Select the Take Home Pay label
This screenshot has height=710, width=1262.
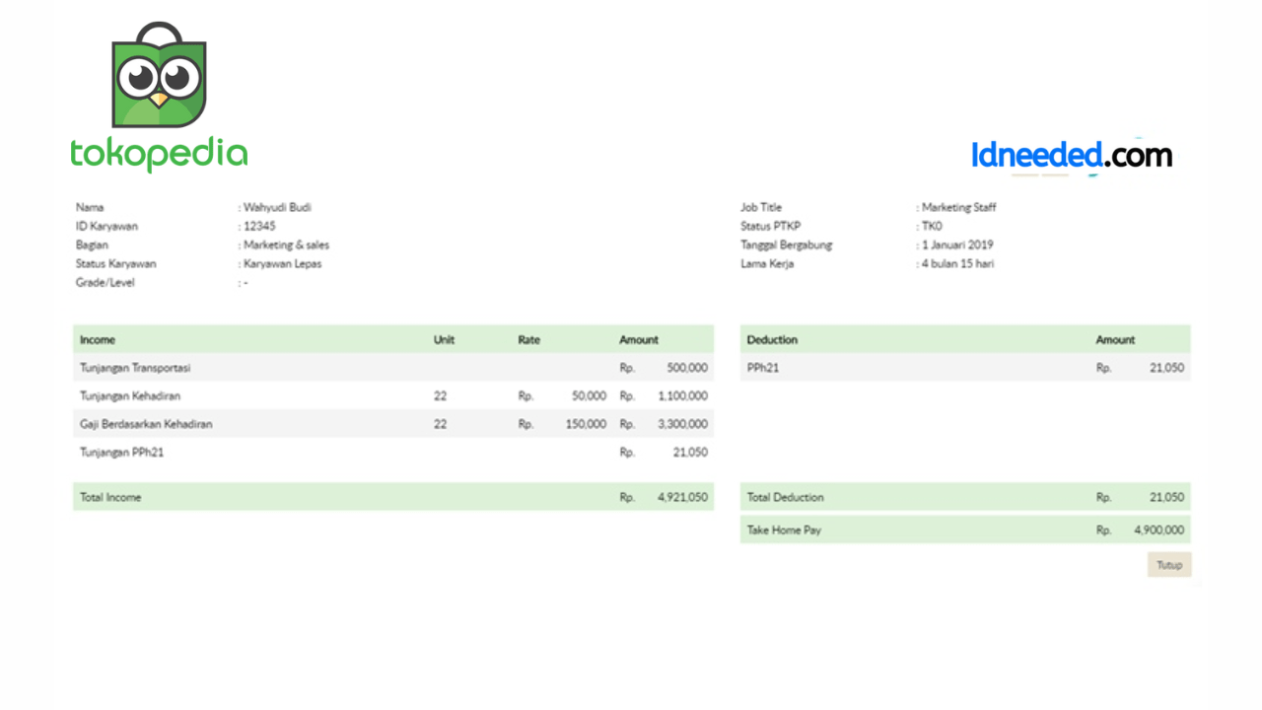(784, 531)
